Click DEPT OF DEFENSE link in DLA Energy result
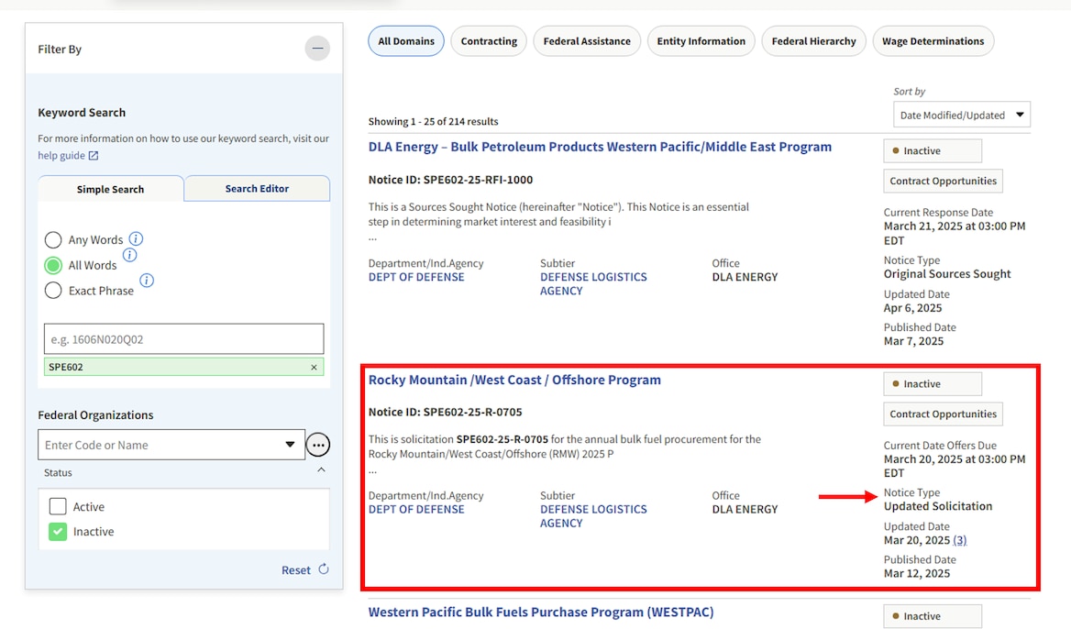Image resolution: width=1071 pixels, height=629 pixels. tap(416, 277)
